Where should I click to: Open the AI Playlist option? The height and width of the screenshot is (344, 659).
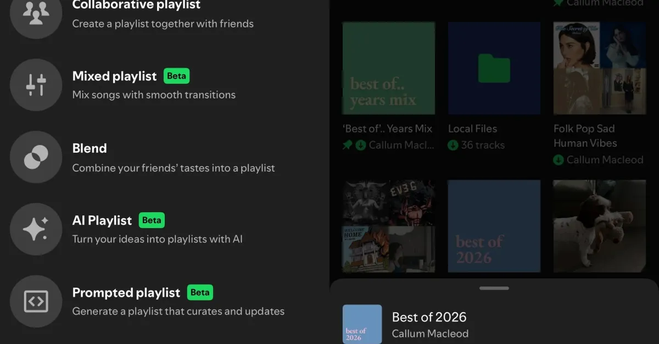click(102, 220)
